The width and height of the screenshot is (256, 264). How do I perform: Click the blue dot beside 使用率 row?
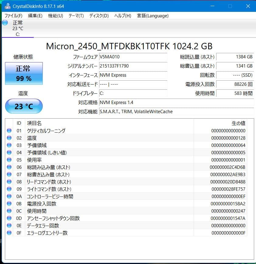(9, 160)
